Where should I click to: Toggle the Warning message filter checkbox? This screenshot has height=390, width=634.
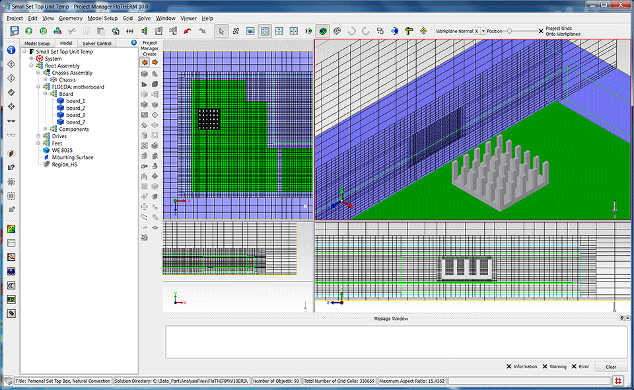[x=544, y=367]
